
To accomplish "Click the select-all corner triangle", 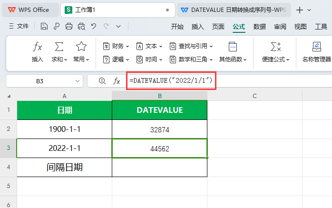I will (x=9, y=96).
